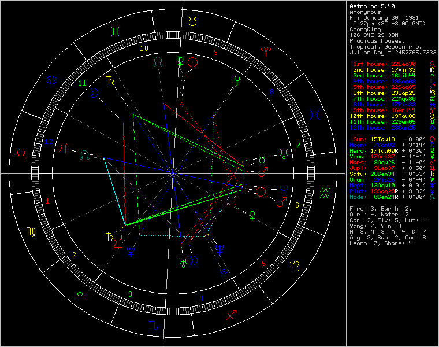Select the green Aquarius wave glyph on the ring

[x=326, y=193]
